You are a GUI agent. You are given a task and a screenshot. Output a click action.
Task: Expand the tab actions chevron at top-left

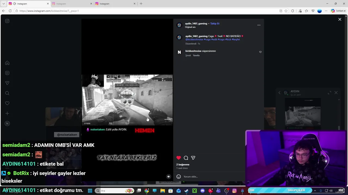(x=4, y=4)
